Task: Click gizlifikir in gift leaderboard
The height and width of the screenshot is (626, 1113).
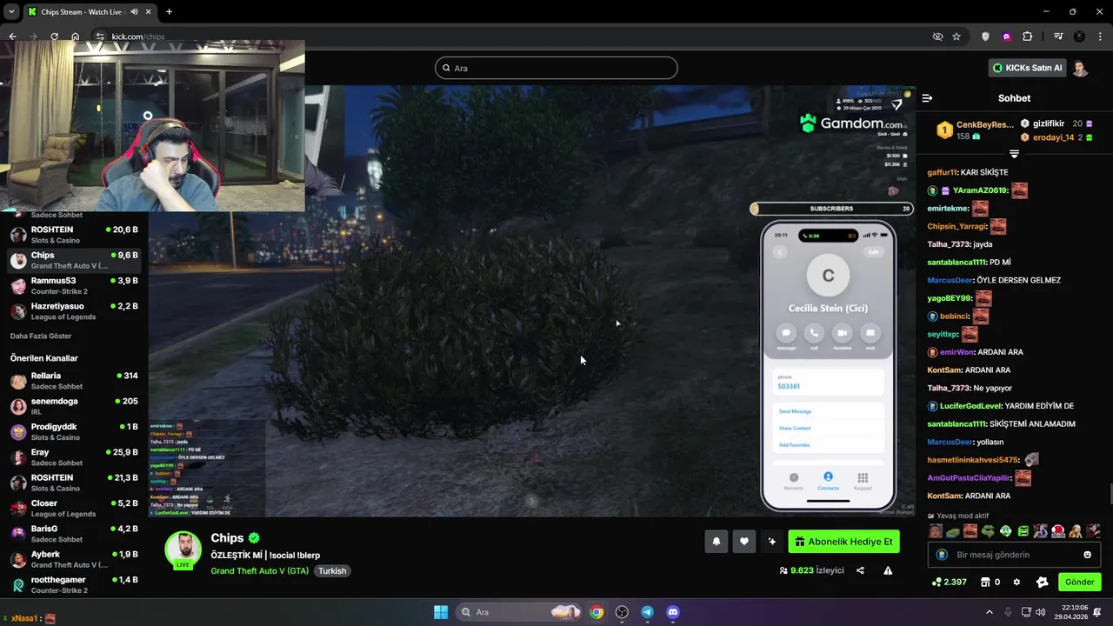Action: [1056, 123]
